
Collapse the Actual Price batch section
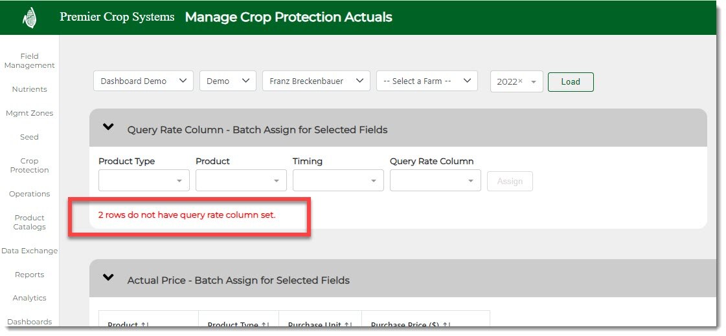click(x=108, y=278)
